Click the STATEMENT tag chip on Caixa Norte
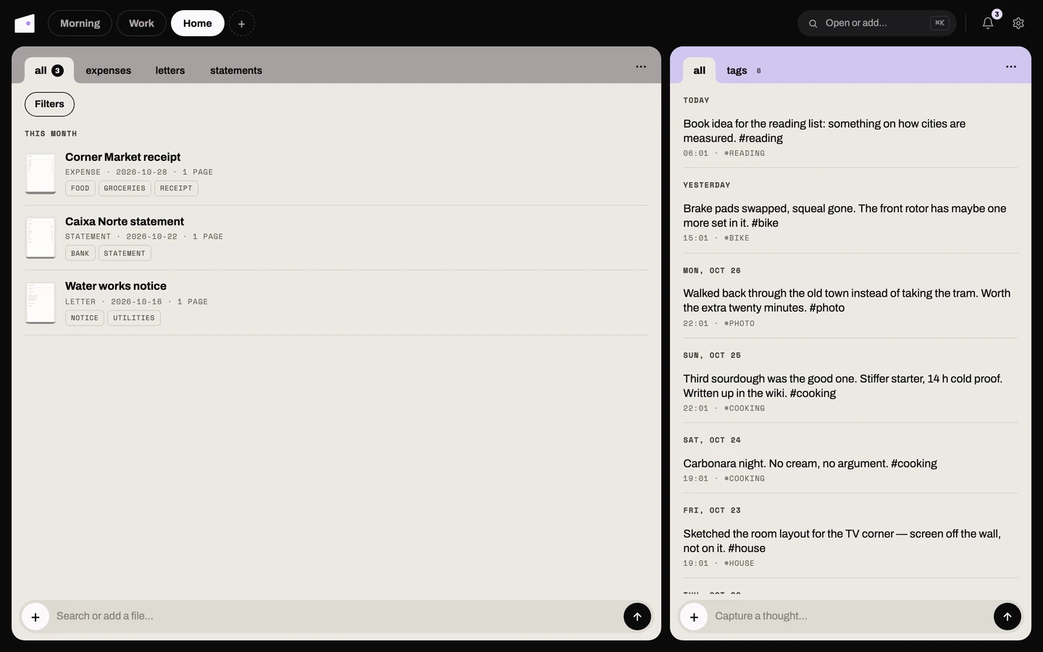The image size is (1043, 652). (x=125, y=254)
